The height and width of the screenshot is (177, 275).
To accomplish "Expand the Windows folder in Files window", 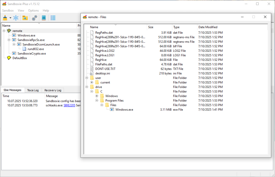I will 97,96.
